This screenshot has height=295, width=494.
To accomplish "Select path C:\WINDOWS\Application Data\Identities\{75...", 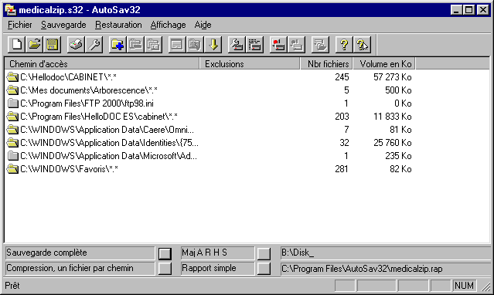I will (109, 143).
